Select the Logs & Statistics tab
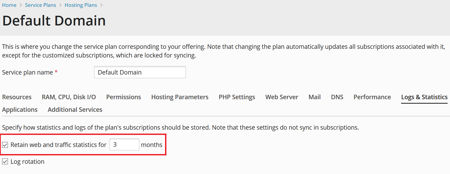Image resolution: width=450 pixels, height=174 pixels. [424, 97]
